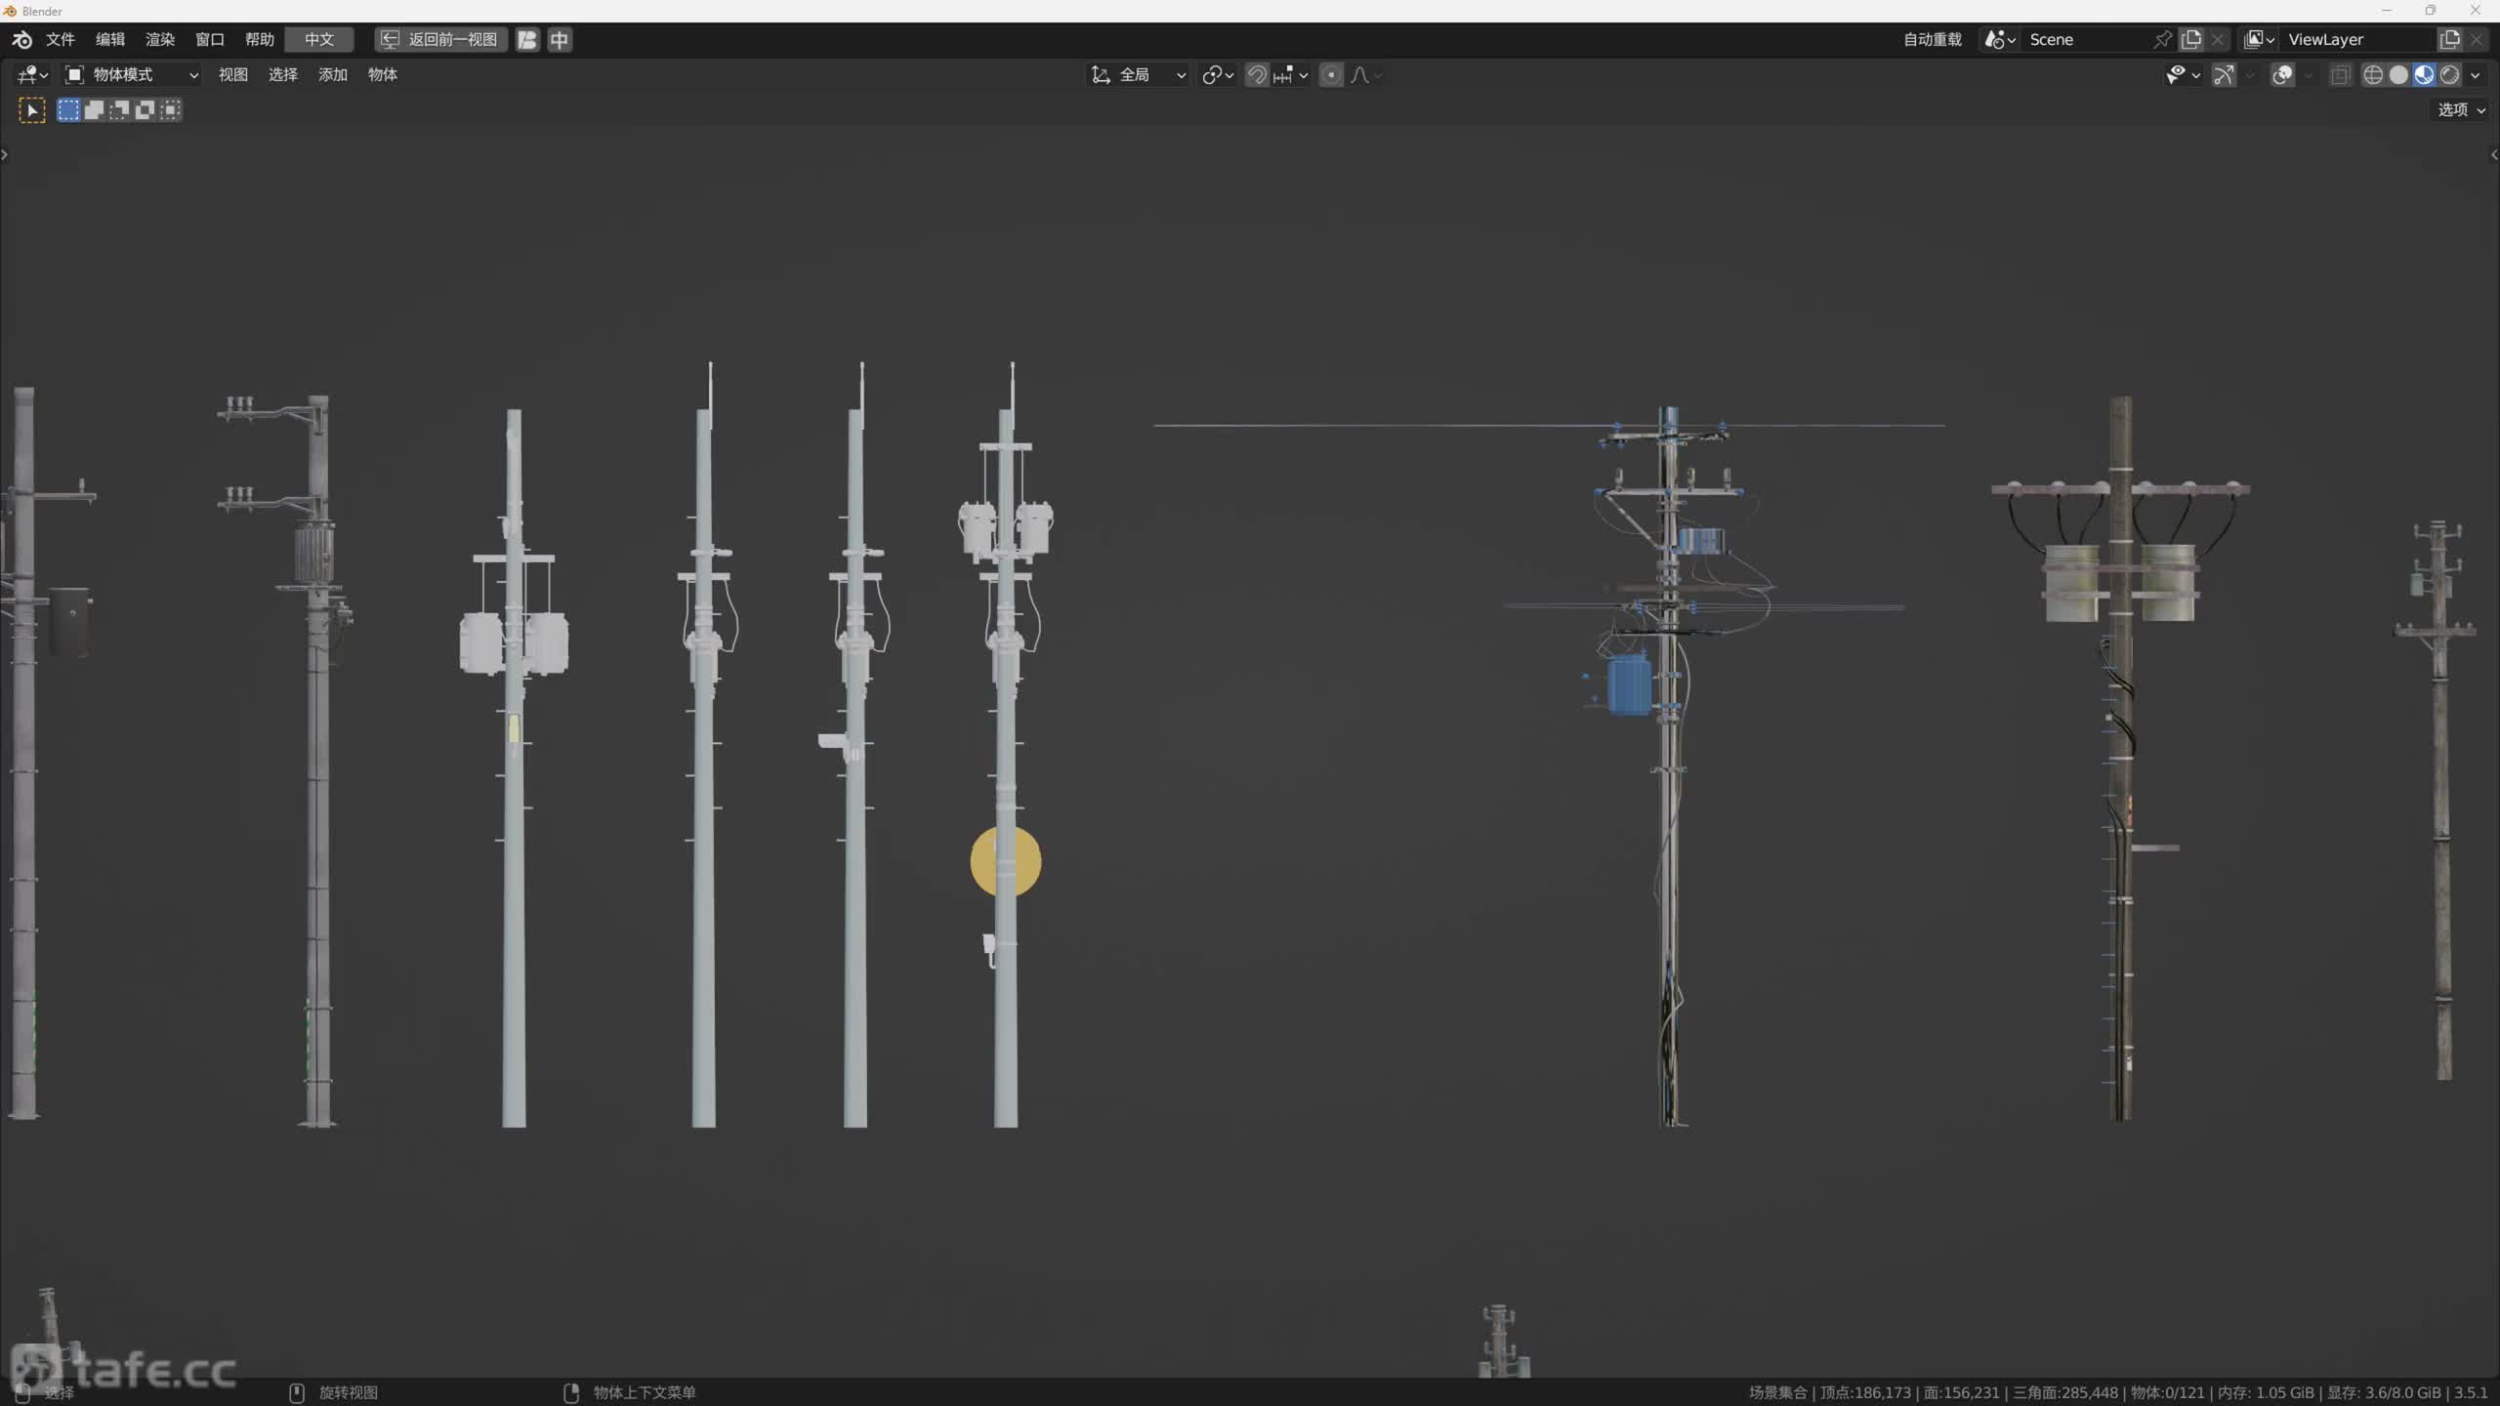
Task: Choose the extend selection mode
Action: pyautogui.click(x=94, y=110)
